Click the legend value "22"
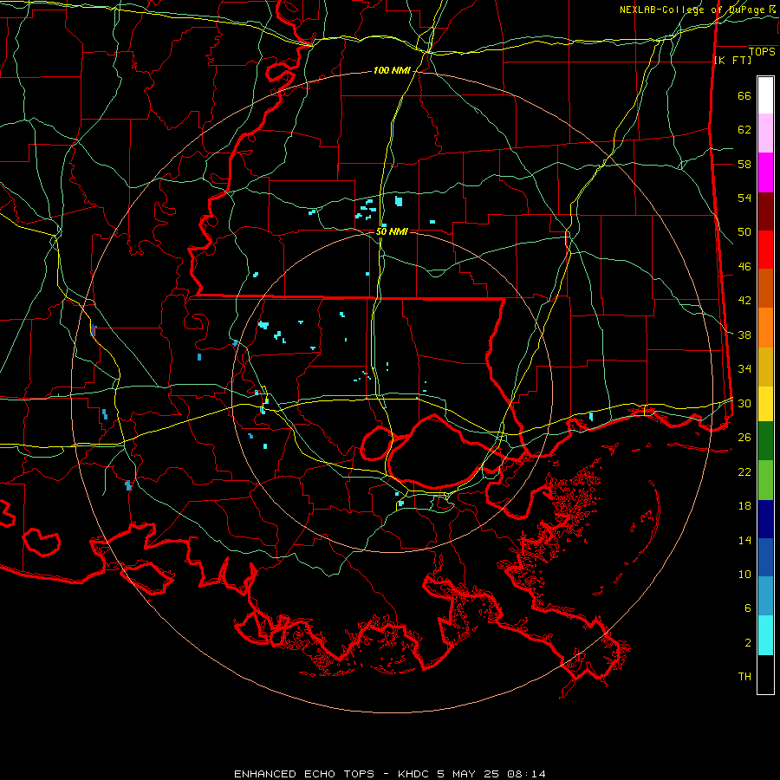This screenshot has width=780, height=780. point(744,471)
